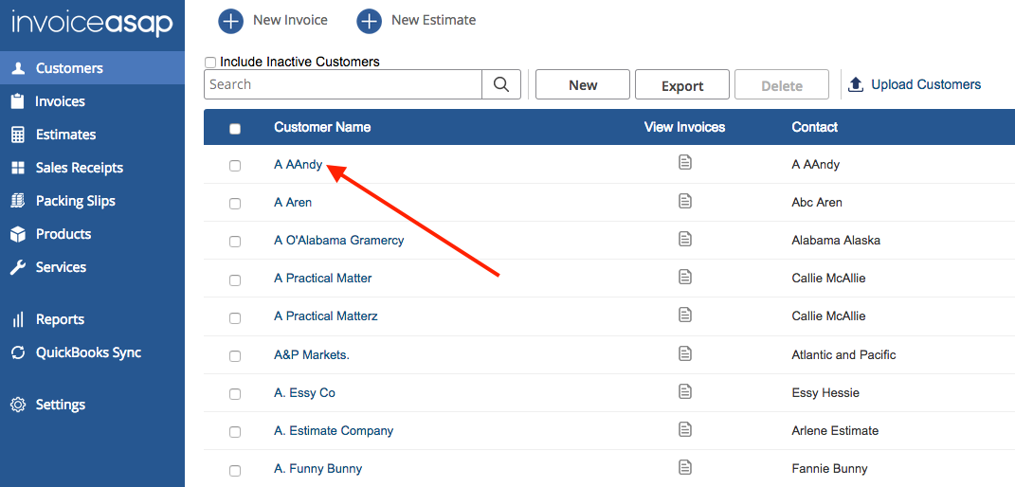Click invoices icon in A Practical Matterz row
The image size is (1015, 487).
tap(685, 316)
